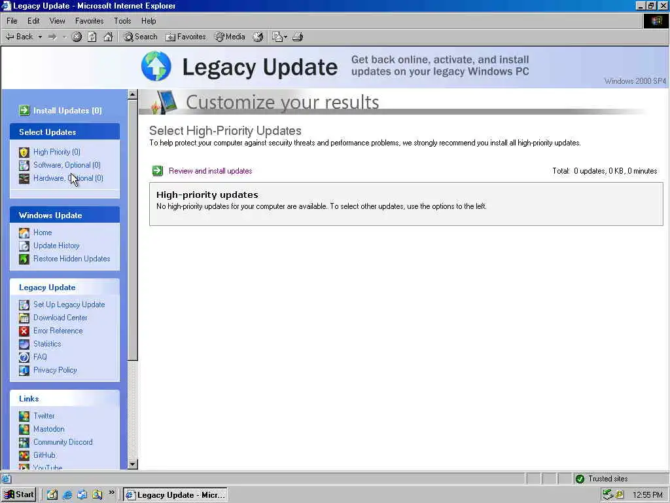Open the View menu
The image size is (670, 503).
[57, 20]
